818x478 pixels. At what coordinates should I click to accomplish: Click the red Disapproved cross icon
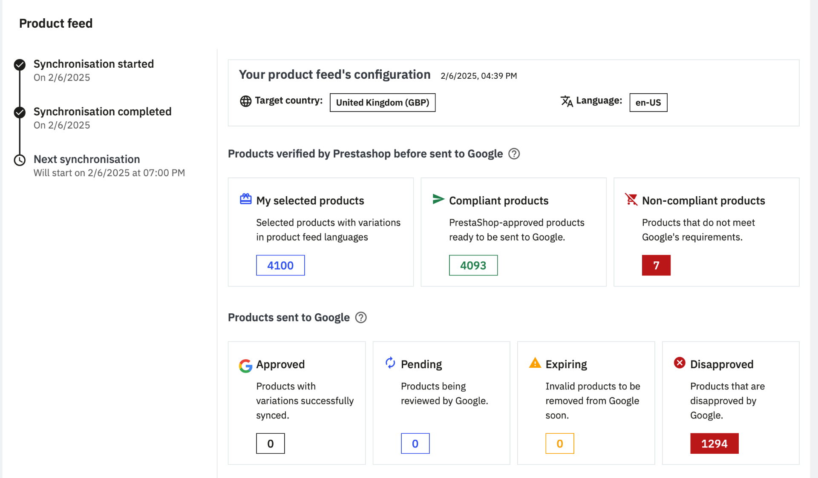coord(680,363)
